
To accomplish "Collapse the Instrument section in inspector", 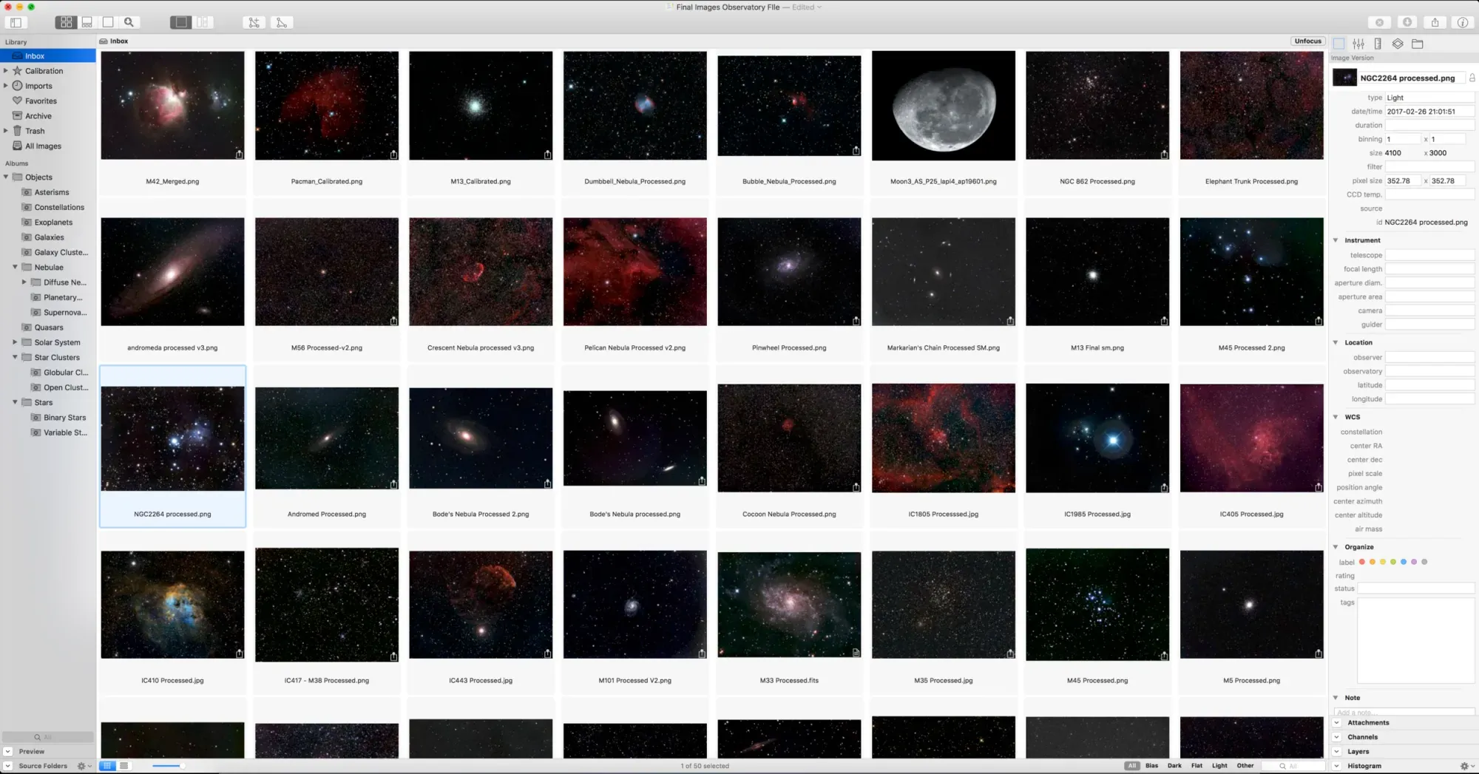I will 1336,240.
